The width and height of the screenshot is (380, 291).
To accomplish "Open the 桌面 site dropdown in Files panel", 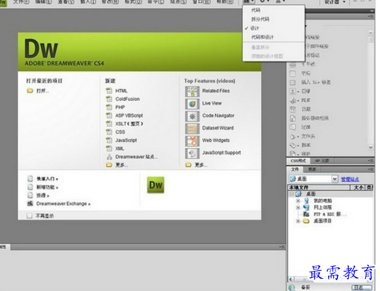I will 334,179.
